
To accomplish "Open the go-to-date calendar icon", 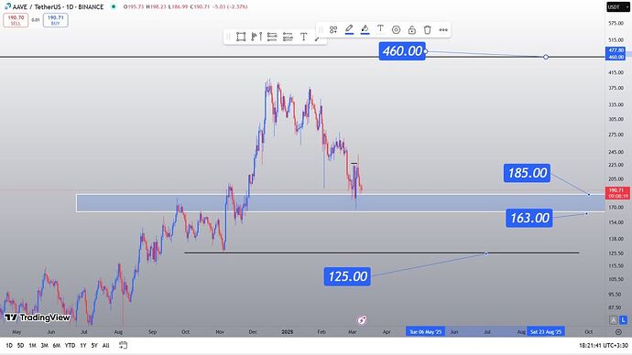I will pyautogui.click(x=124, y=345).
